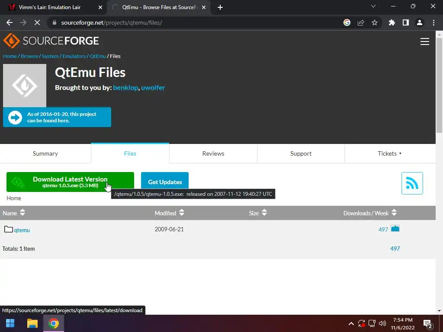Screen dimensions: 443x332
Task: Stop loading the page with X button
Action: pos(37,22)
